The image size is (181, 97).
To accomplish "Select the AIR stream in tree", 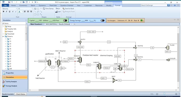I will [x=10, y=69].
